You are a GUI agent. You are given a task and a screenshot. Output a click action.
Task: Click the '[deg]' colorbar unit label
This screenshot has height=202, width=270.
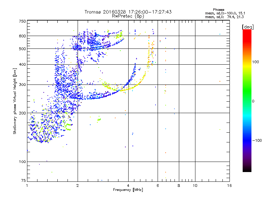[x=248, y=27]
